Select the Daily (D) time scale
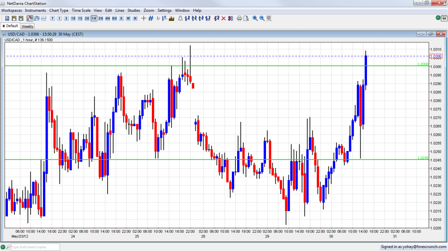This screenshot has width=448, height=251. click(122, 18)
